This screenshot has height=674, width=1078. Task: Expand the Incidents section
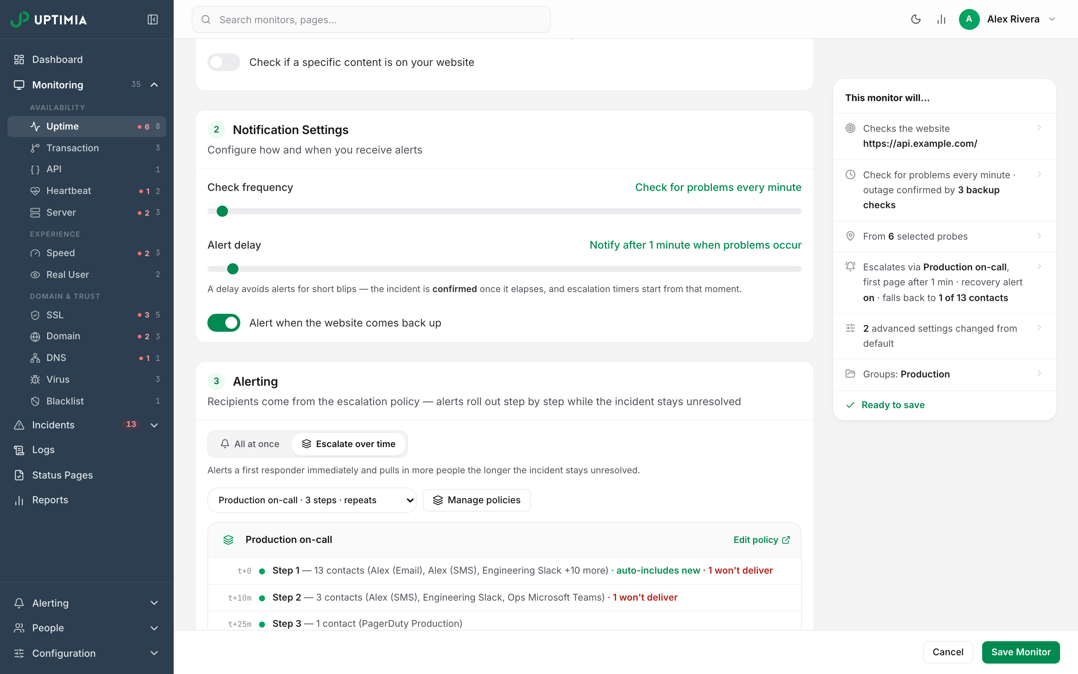point(154,425)
